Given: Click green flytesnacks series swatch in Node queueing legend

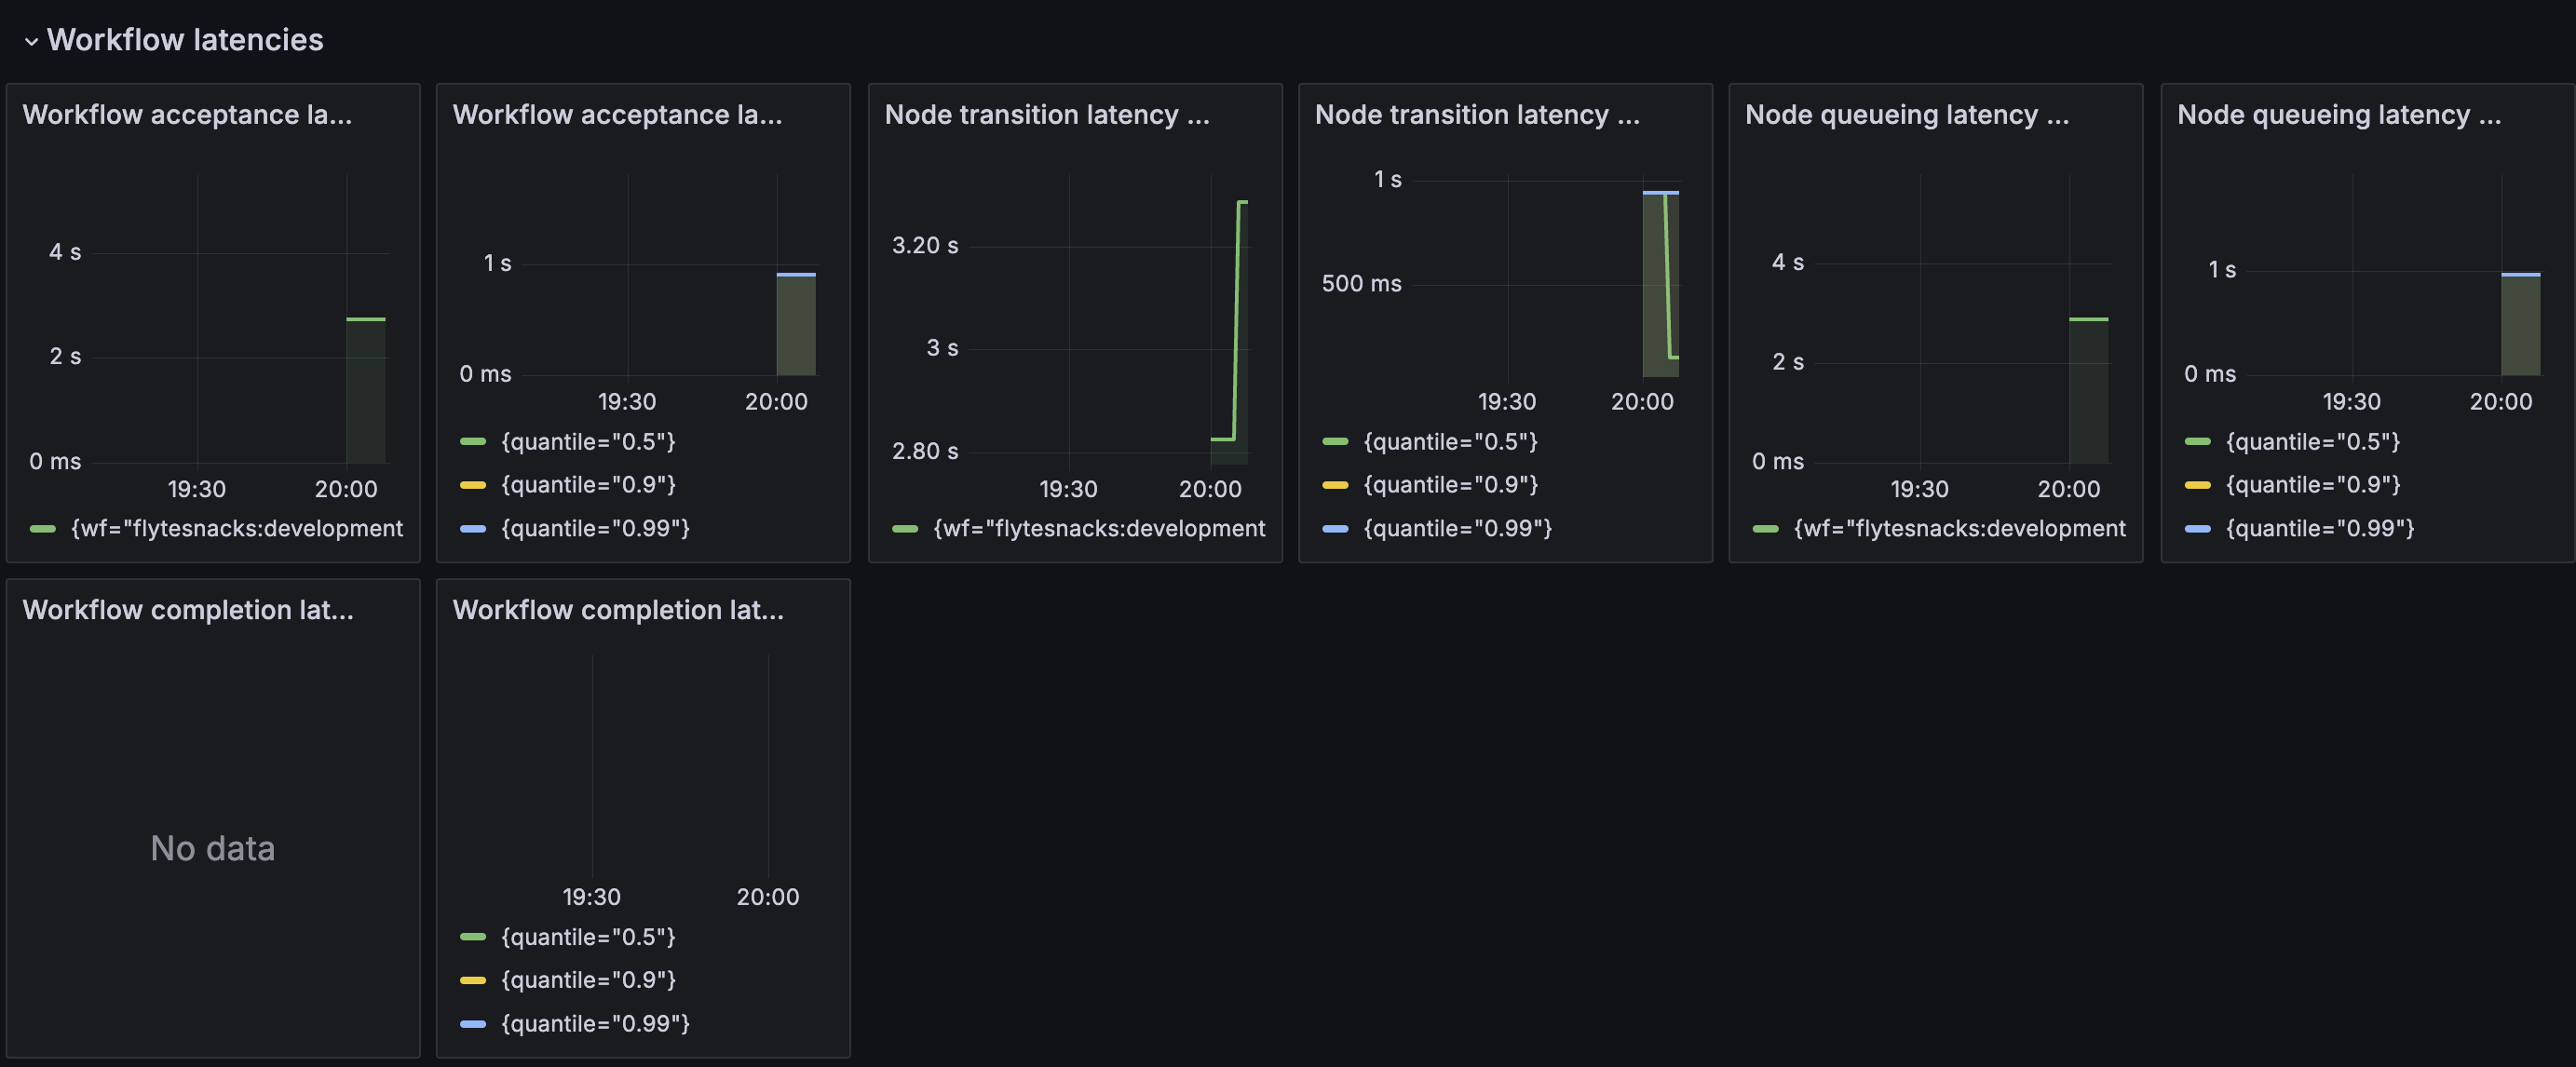Looking at the screenshot, I should [1766, 528].
